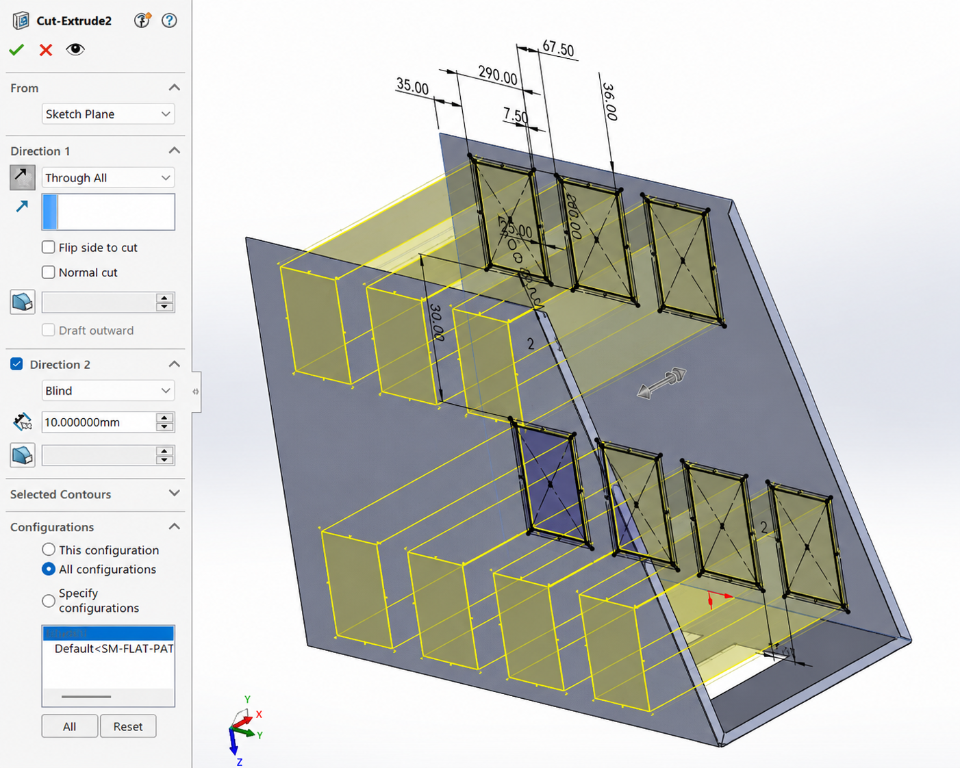Uncheck the Direction 2 checkbox
This screenshot has width=960, height=768.
click(x=17, y=364)
